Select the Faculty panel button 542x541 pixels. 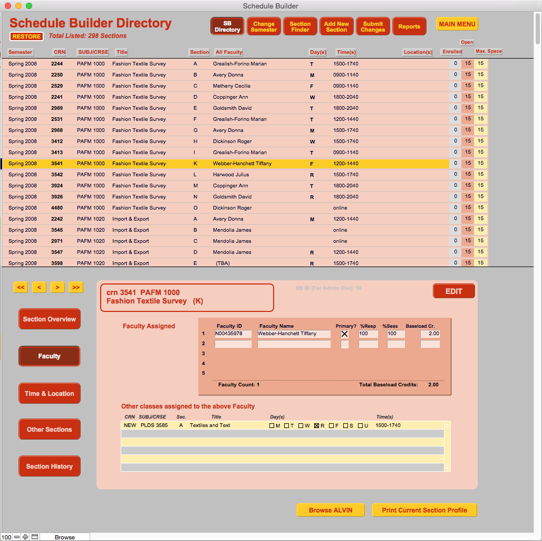click(50, 356)
